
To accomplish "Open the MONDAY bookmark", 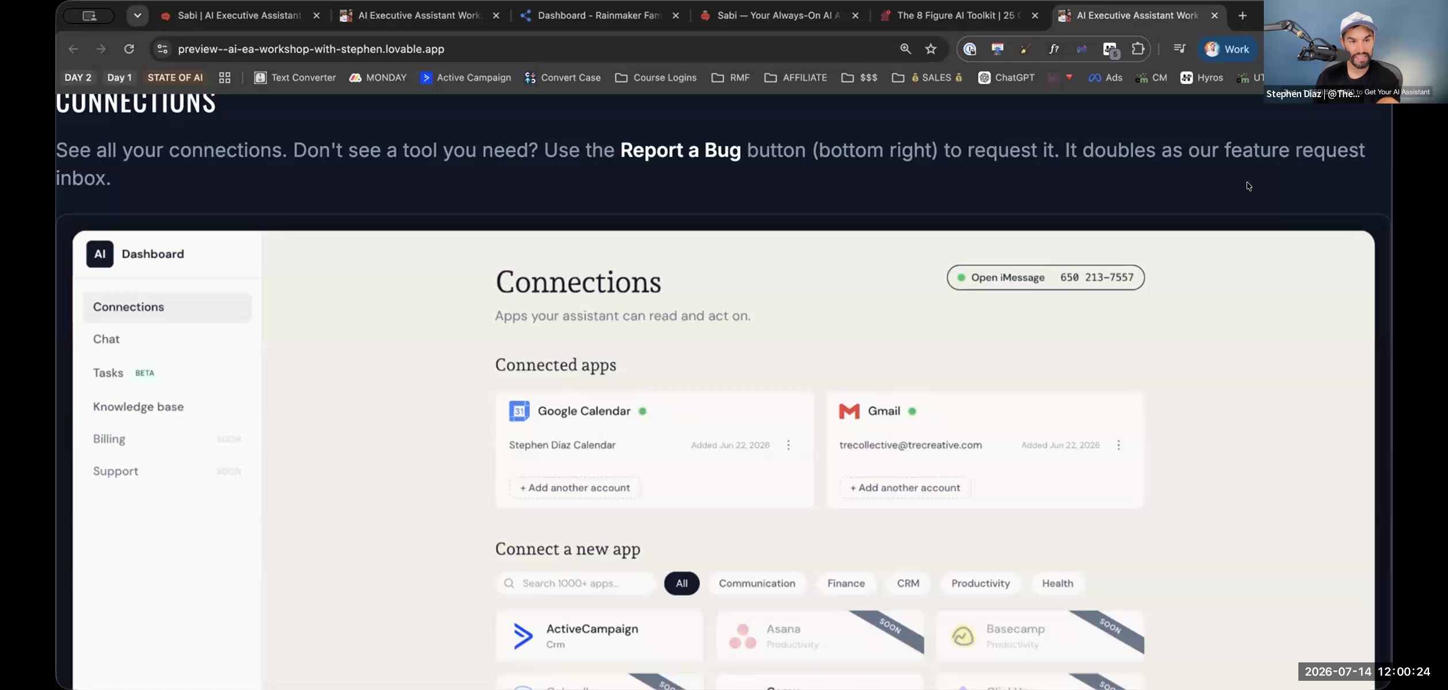I will 378,78.
